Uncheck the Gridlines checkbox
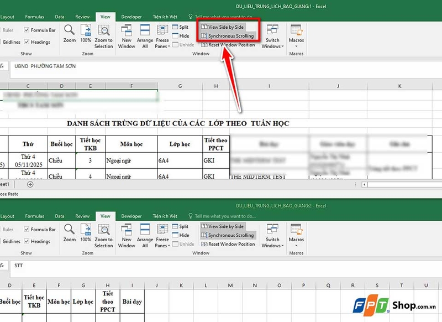 [x=12, y=41]
